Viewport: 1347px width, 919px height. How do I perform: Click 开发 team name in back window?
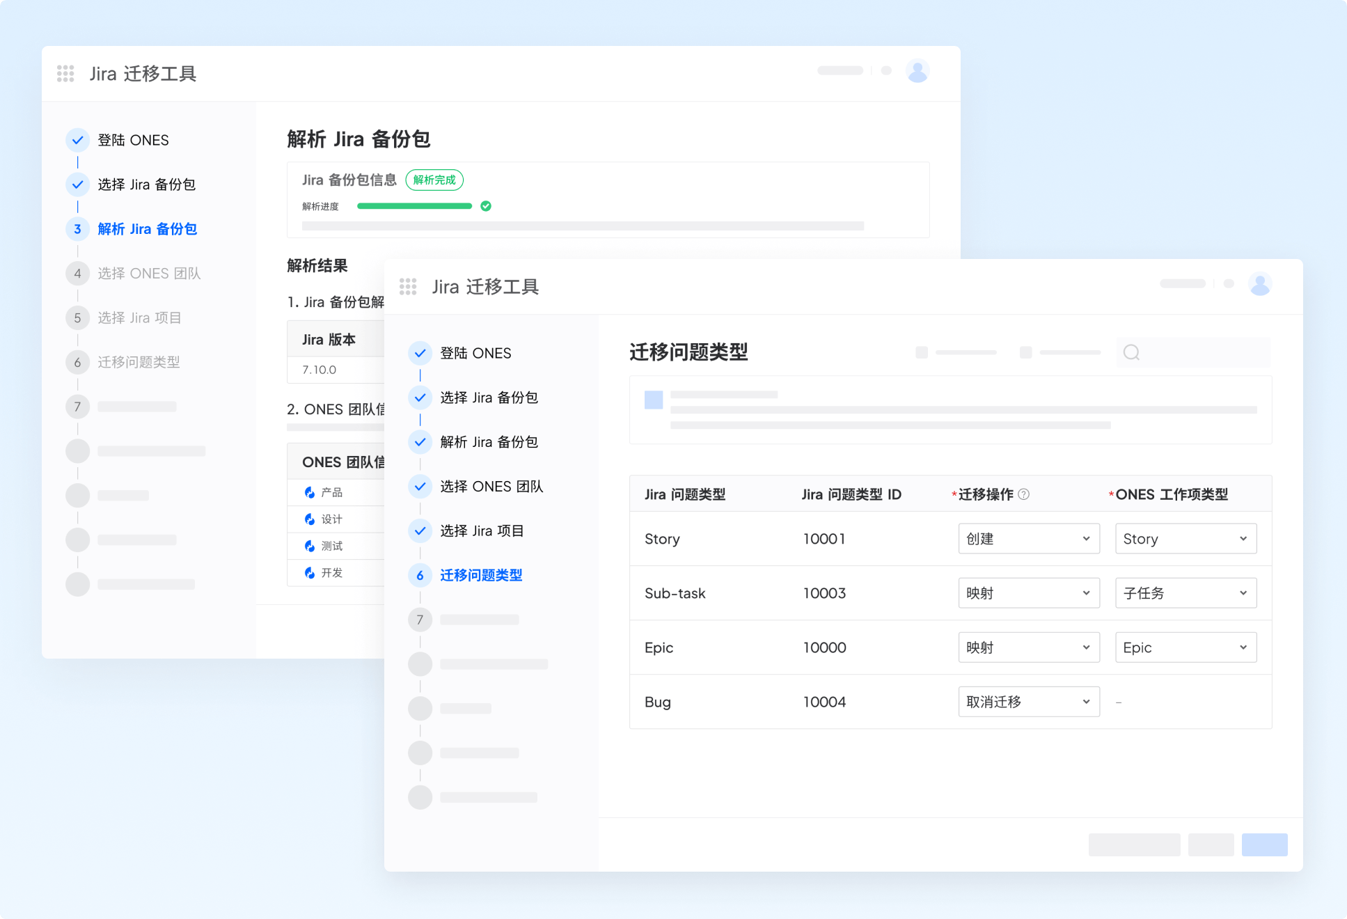[332, 573]
